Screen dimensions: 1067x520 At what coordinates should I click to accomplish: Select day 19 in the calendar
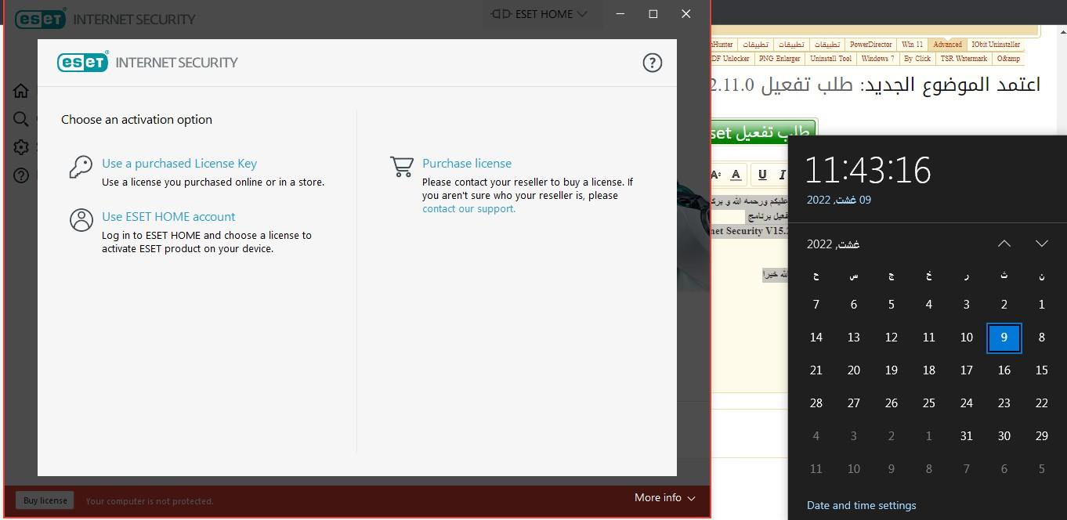tap(892, 370)
